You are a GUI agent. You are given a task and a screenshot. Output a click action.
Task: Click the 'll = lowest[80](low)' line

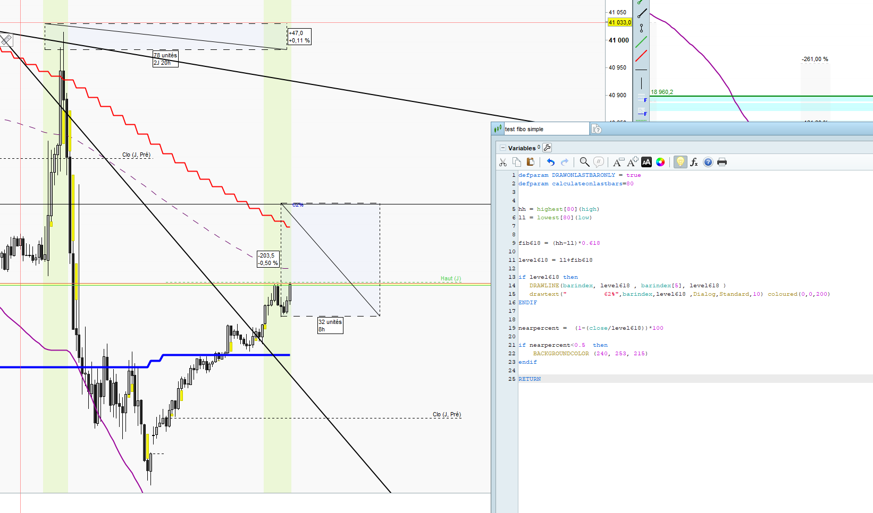click(x=555, y=218)
